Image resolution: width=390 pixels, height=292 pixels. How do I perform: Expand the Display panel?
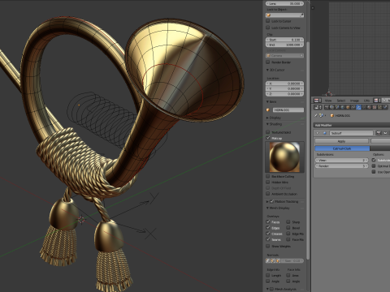click(x=267, y=118)
